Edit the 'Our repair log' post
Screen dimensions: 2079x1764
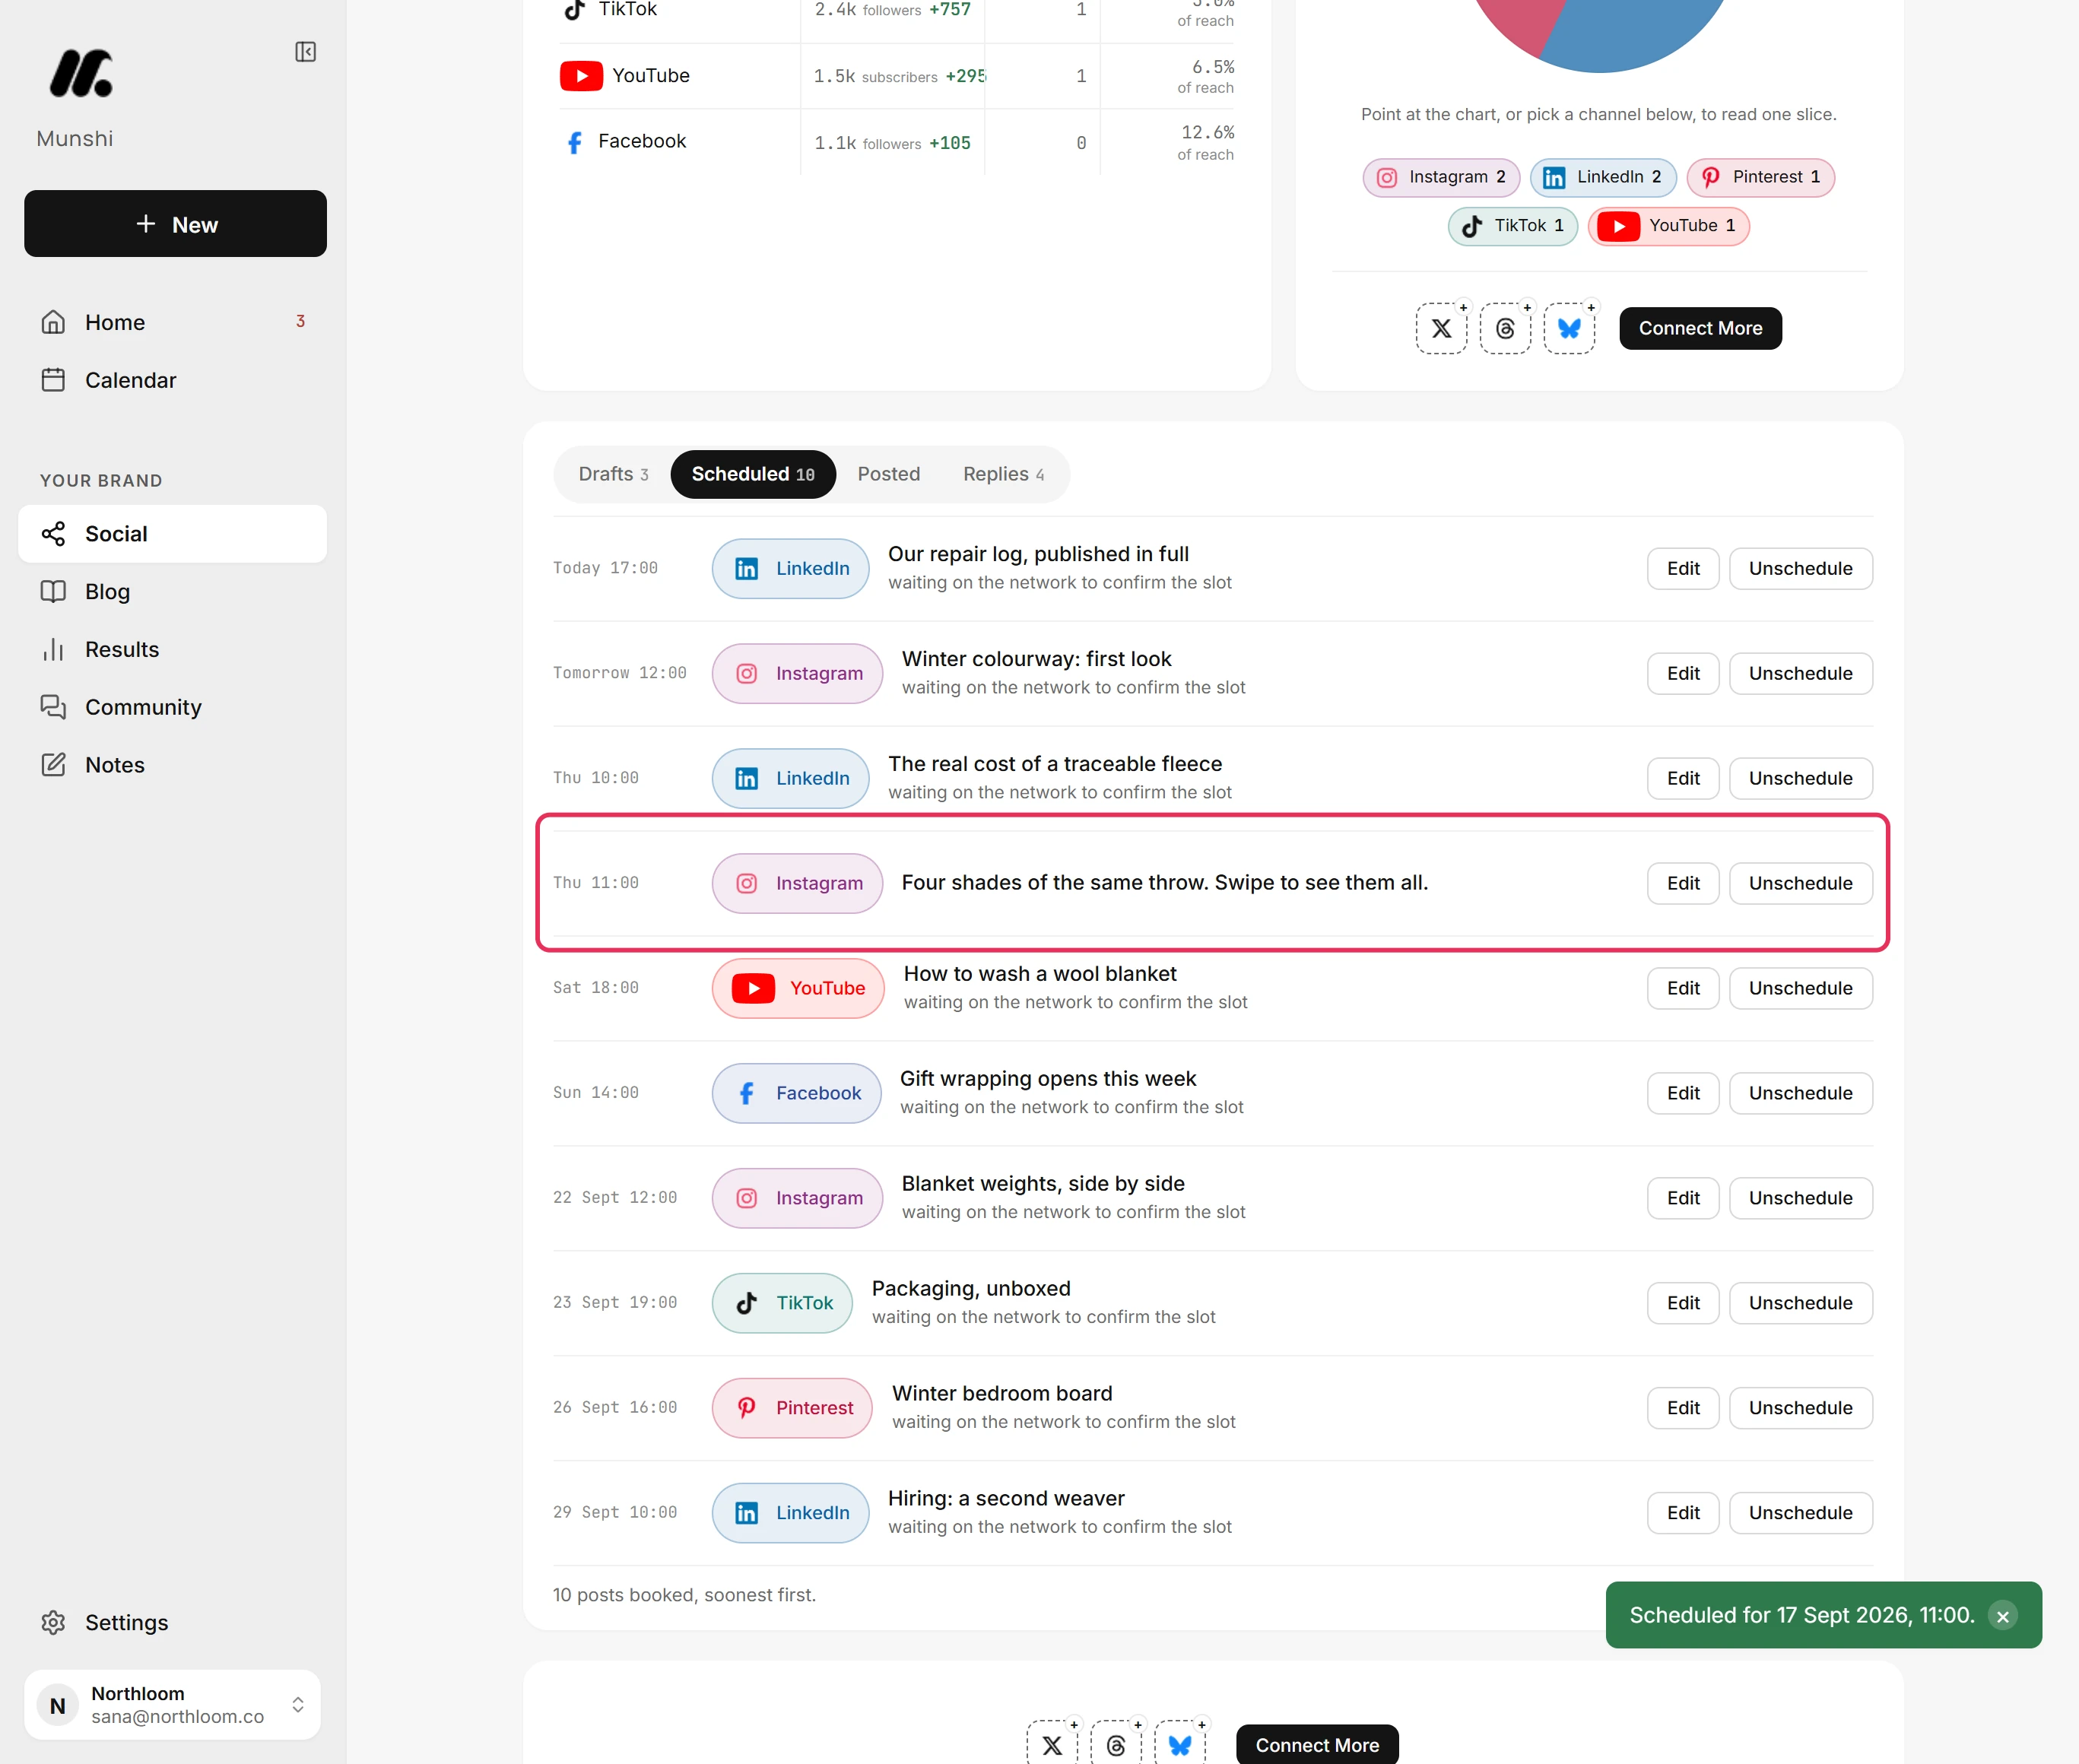pos(1683,569)
